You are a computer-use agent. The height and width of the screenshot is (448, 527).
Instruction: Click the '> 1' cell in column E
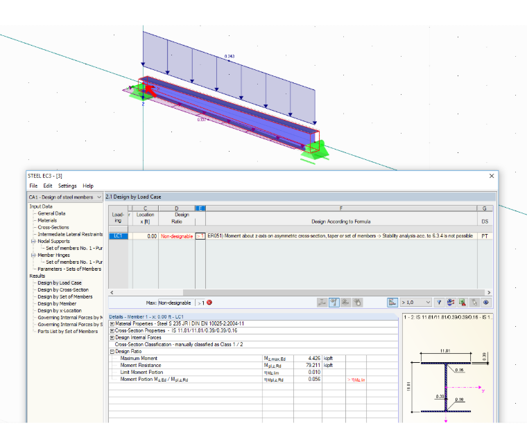200,236
